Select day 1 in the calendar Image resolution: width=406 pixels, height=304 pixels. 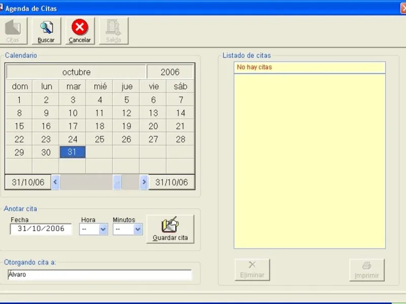click(x=19, y=99)
